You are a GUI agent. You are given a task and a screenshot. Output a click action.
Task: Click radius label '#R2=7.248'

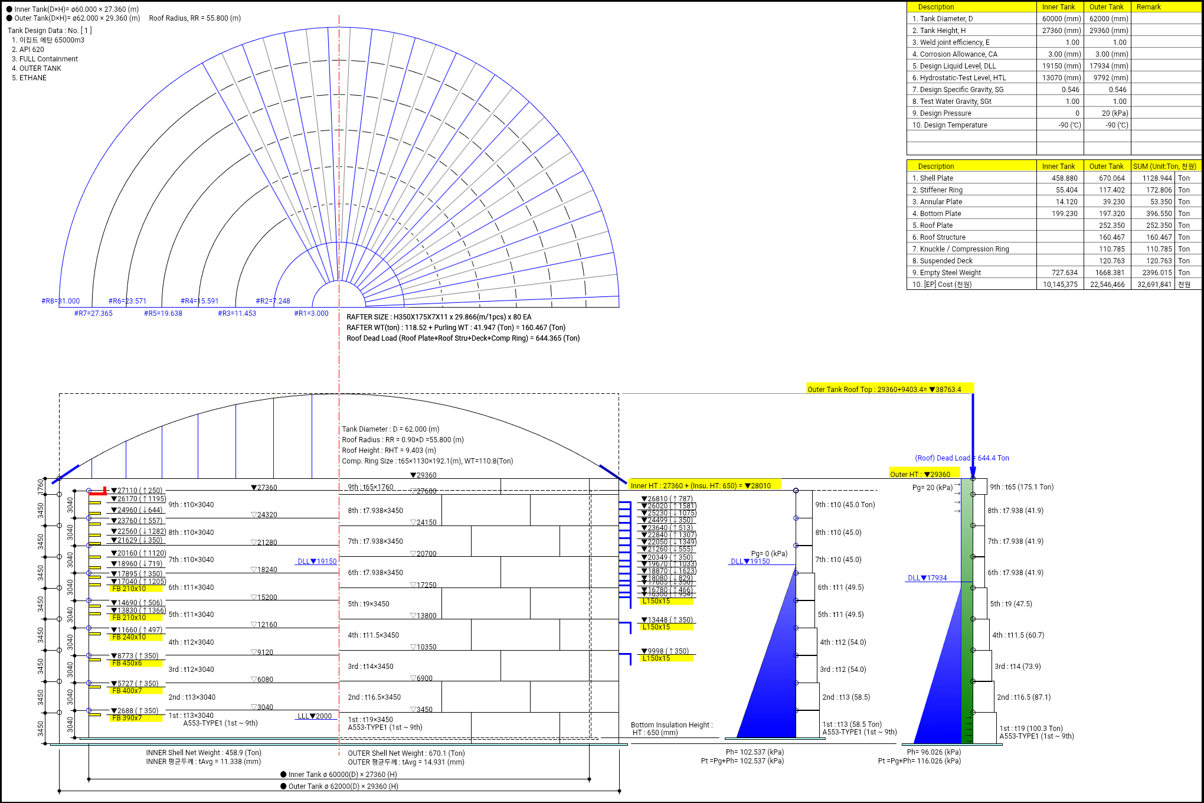(x=273, y=301)
